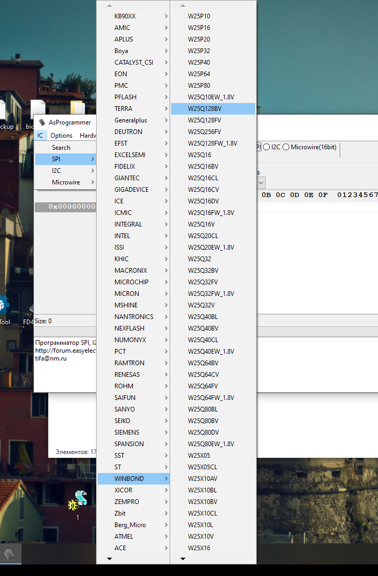Expand the WINBOND submenu

coord(133,479)
